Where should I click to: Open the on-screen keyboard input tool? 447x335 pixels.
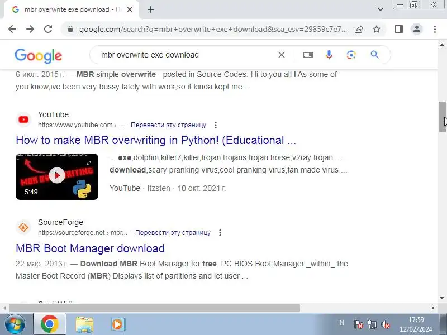click(308, 55)
